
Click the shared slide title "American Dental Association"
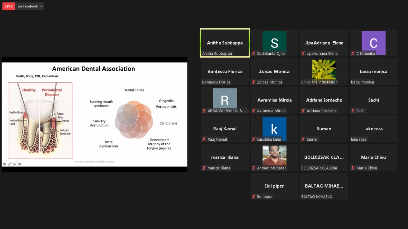[x=93, y=69]
